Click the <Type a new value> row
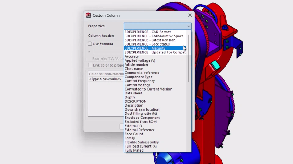Viewport: 293px width, 164px height. pos(106,79)
